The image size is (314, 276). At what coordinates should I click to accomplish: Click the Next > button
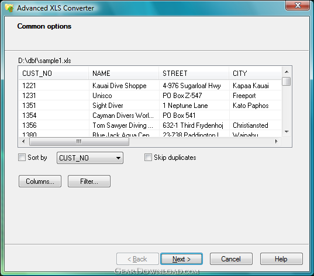pyautogui.click(x=181, y=259)
